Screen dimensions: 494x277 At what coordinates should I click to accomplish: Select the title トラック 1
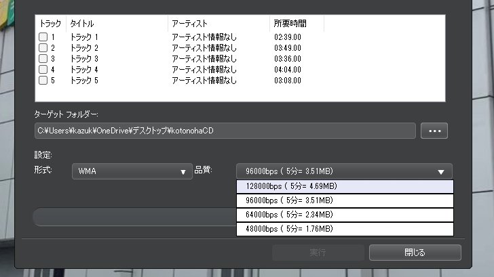(x=84, y=37)
